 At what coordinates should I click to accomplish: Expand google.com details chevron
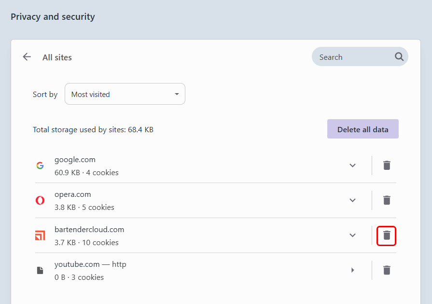[352, 166]
